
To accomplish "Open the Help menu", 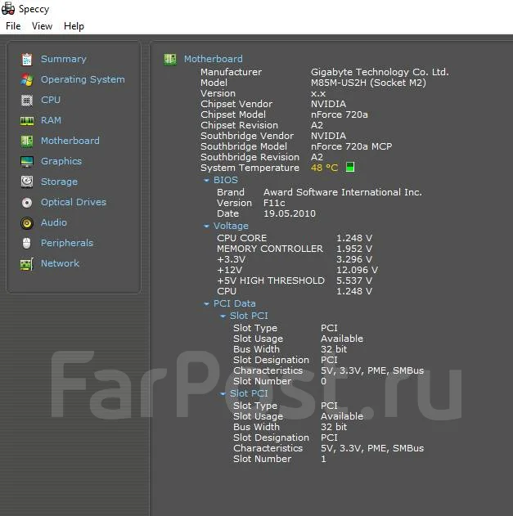I will tap(74, 26).
